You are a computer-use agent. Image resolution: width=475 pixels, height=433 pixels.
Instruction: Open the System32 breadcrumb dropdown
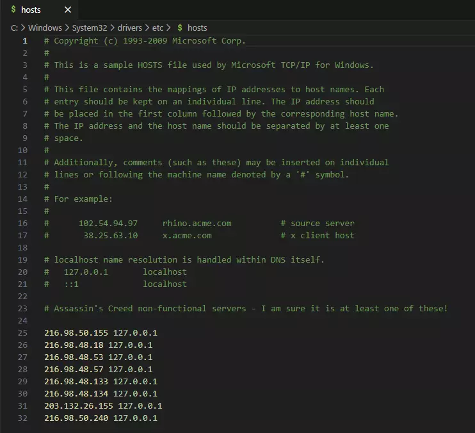89,28
